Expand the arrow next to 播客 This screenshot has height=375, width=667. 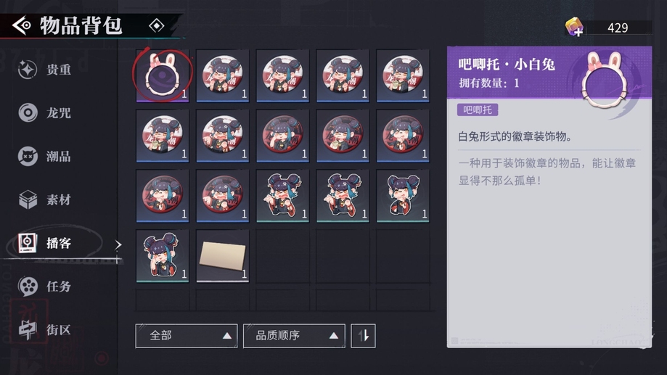[118, 244]
